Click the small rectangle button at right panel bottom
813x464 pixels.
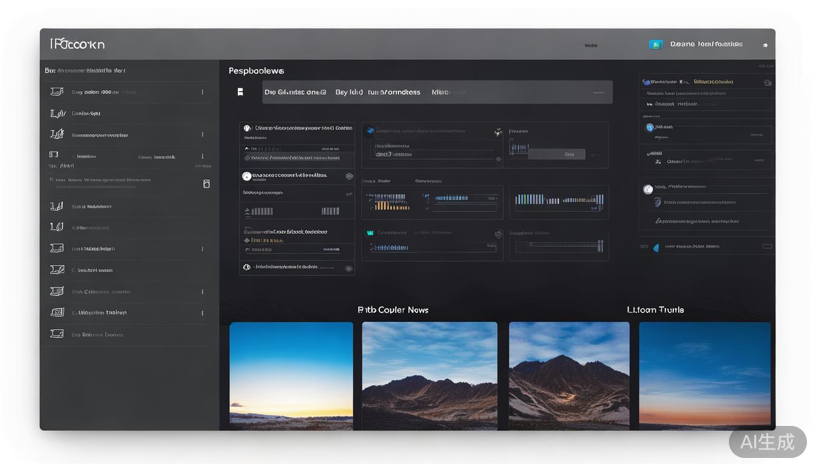(x=767, y=246)
